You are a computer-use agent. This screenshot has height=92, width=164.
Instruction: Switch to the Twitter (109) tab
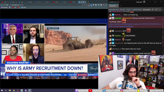coord(22,2)
